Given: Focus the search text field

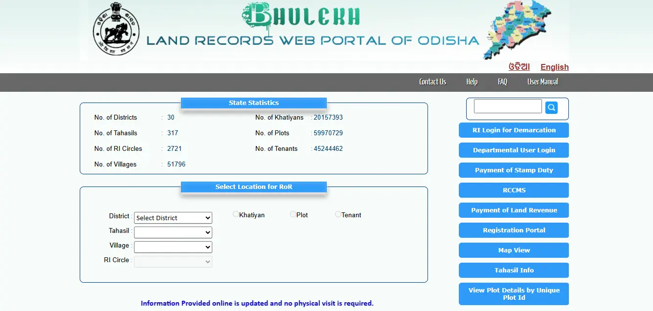Looking at the screenshot, I should pyautogui.click(x=508, y=106).
